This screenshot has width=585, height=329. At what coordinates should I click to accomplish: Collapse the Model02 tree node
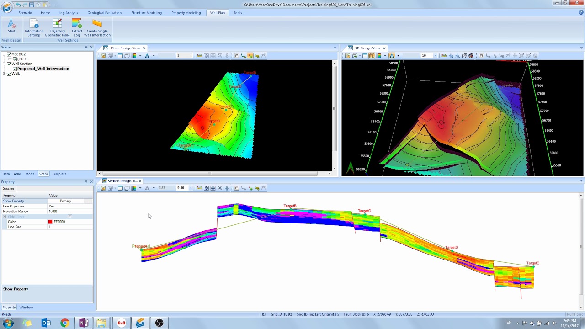[4, 54]
